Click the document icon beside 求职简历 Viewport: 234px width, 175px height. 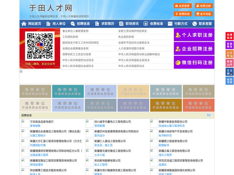(x=97, y=24)
